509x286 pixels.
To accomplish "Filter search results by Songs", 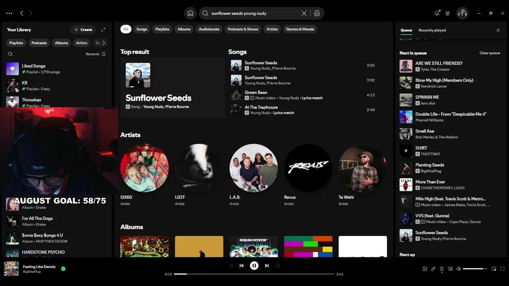I will pos(142,29).
